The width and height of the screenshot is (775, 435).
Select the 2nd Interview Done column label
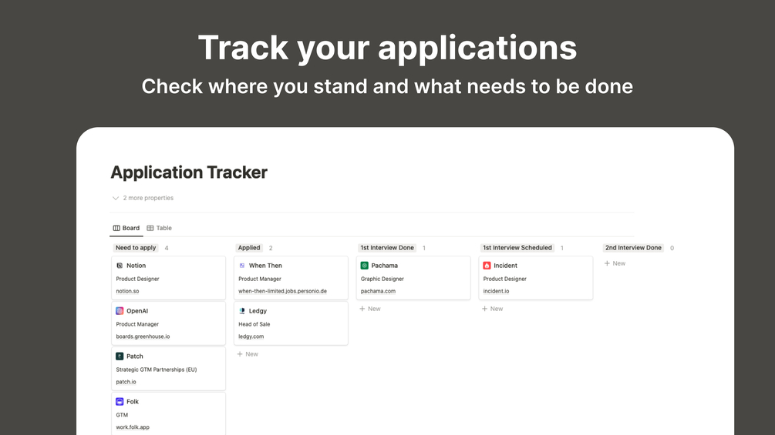(633, 248)
